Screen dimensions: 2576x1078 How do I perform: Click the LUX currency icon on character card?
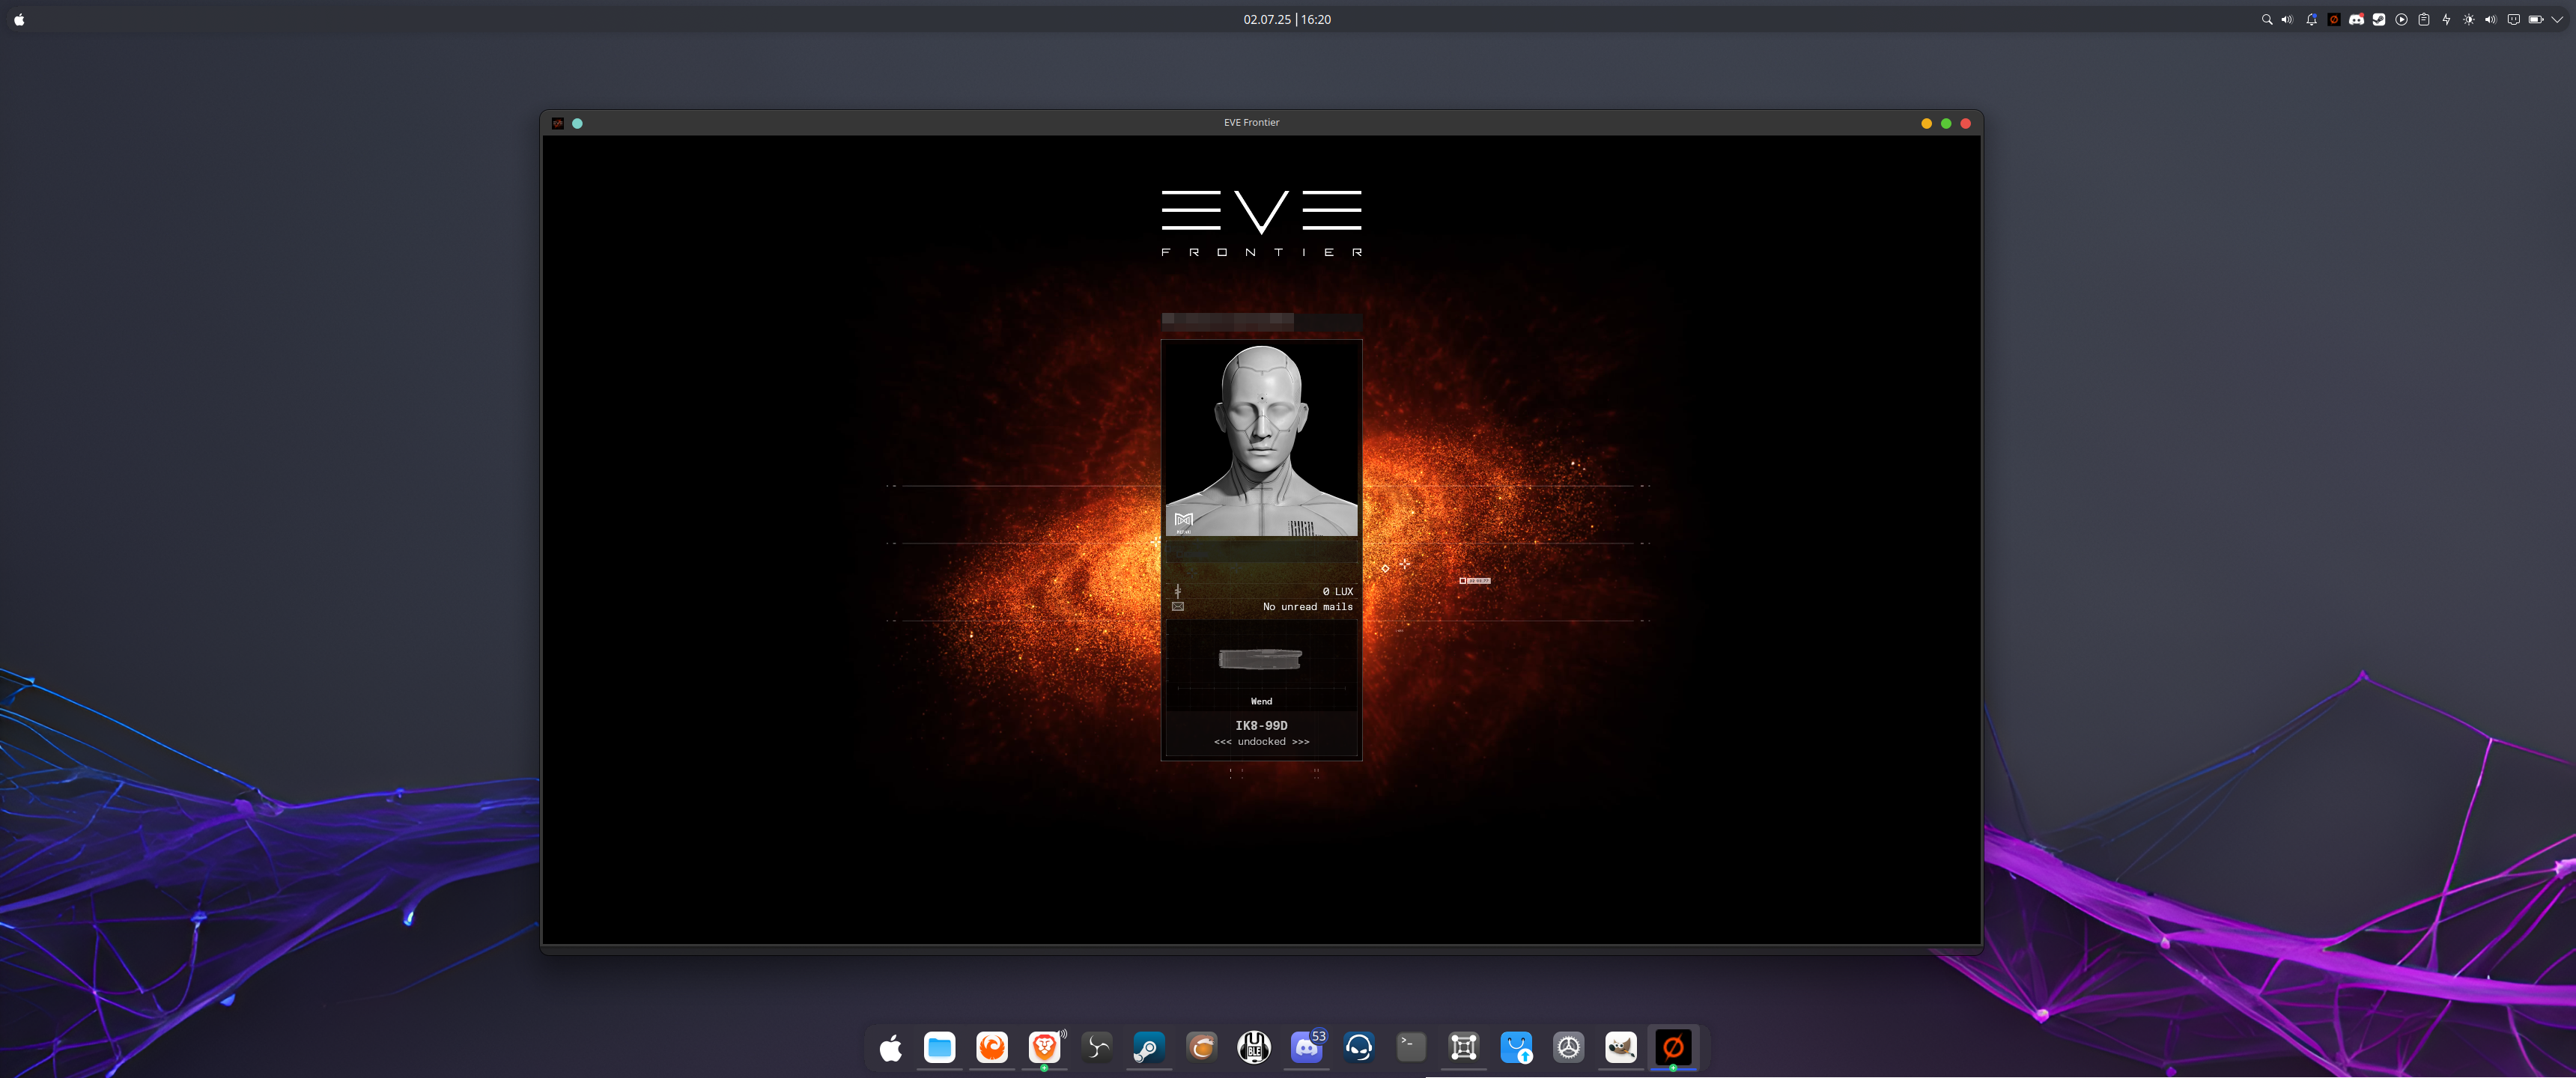[x=1177, y=591]
